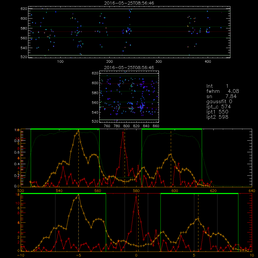Screen dimensions: 258x258
Task: Click x-axis label 200 on top plot
Action: 109,62
